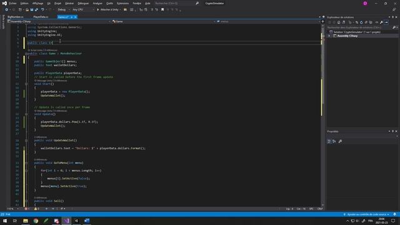Click the Property Pages wrench in Properties panel
Screen dimensions: 400x225
(x=340, y=141)
